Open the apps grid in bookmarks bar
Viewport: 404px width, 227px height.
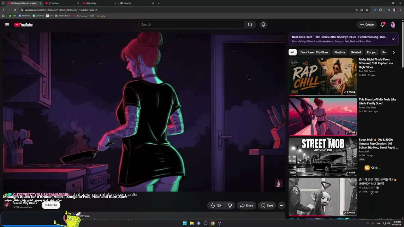[x=3, y=16]
